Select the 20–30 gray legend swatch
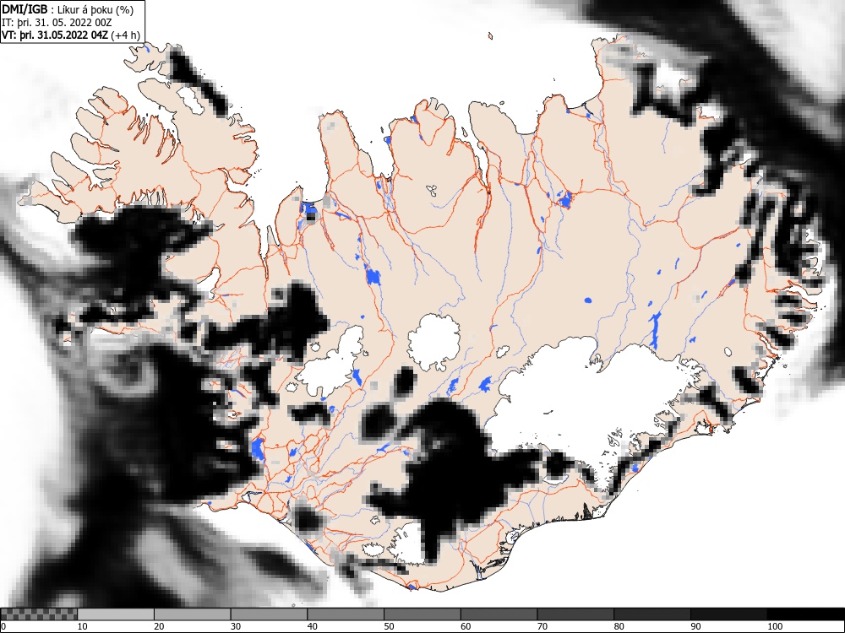845x633 pixels. (x=193, y=614)
